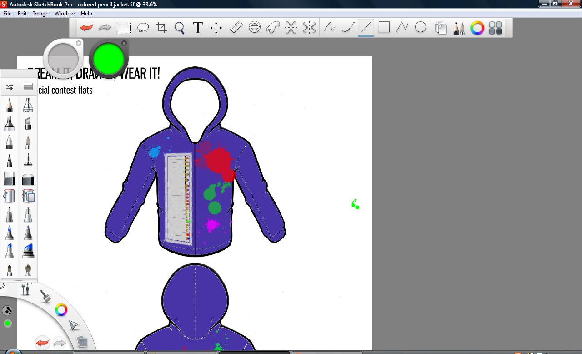Select the Smear brush tool

coord(28,160)
